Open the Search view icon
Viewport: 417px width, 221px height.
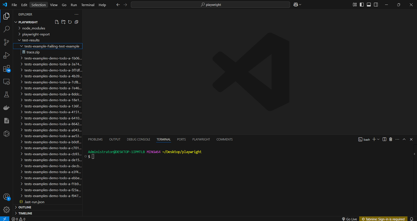coord(7,29)
